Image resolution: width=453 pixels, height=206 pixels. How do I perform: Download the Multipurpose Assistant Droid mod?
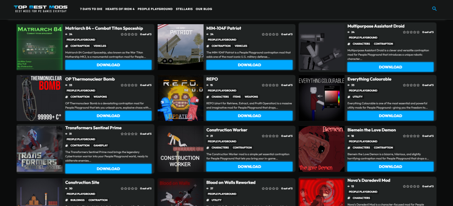pos(390,67)
